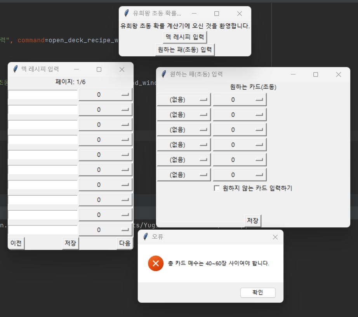Click first card name field in deck recipe

click(43, 95)
